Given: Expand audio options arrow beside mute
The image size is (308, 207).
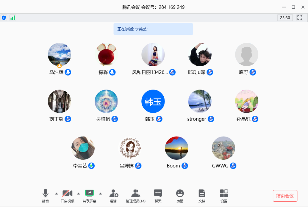Looking at the screenshot, I should point(56,194).
